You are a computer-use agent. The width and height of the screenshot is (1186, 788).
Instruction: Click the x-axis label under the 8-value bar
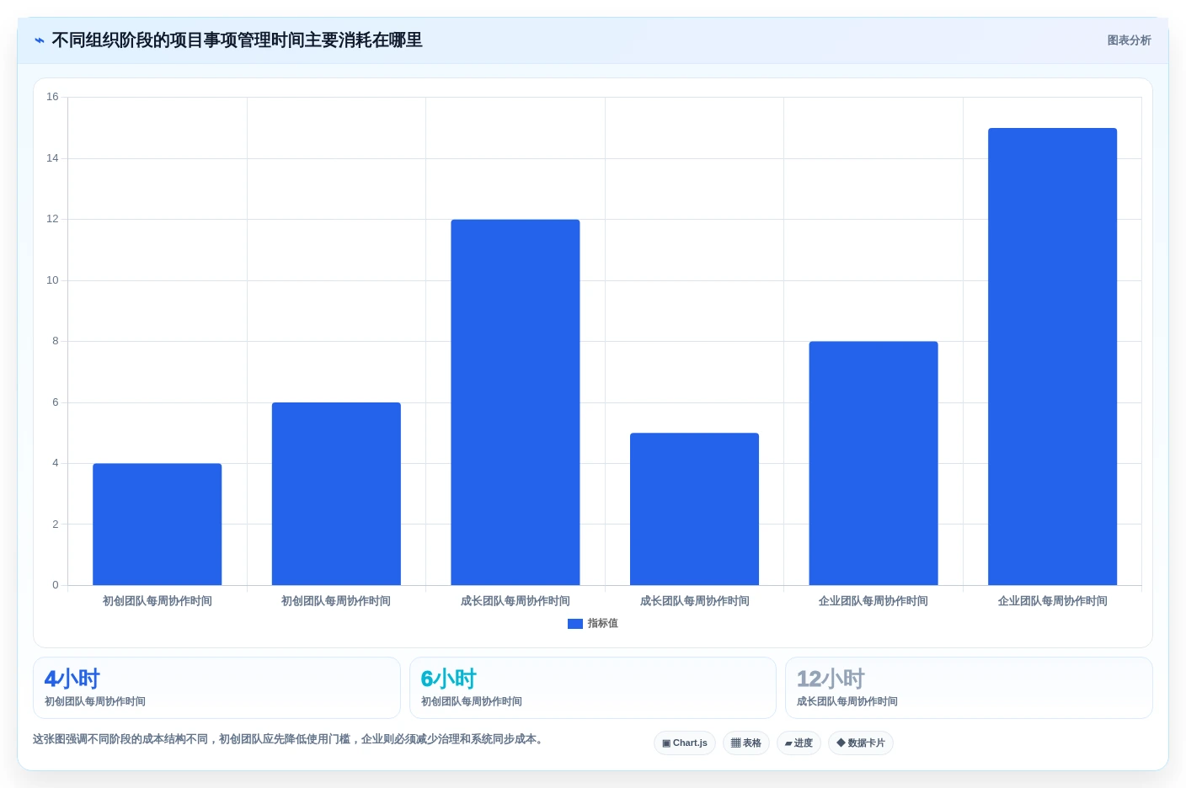point(873,601)
